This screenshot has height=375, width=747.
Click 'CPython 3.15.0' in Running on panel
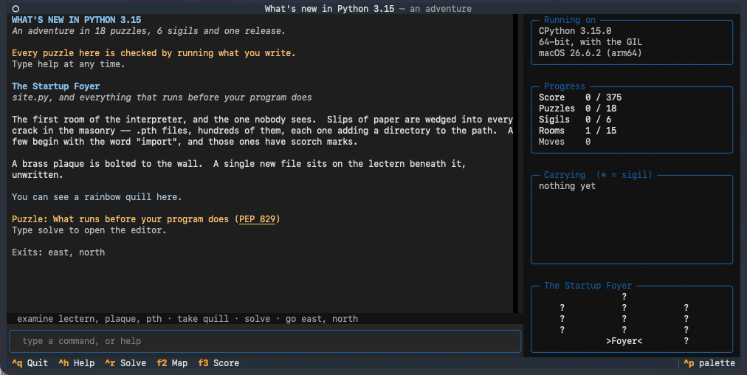574,31
